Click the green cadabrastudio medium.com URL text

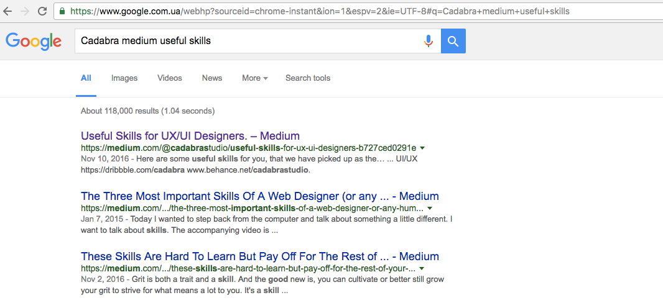pos(248,148)
